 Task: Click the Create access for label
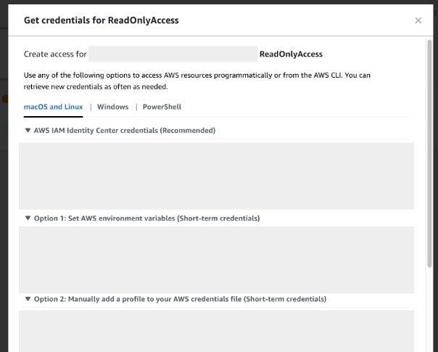click(55, 54)
